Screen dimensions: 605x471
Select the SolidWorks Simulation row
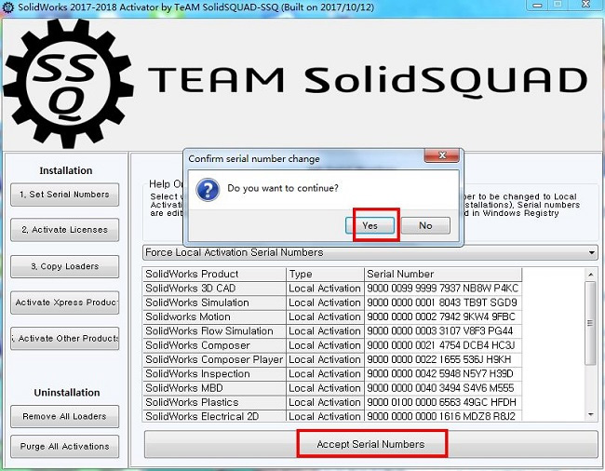(332, 303)
